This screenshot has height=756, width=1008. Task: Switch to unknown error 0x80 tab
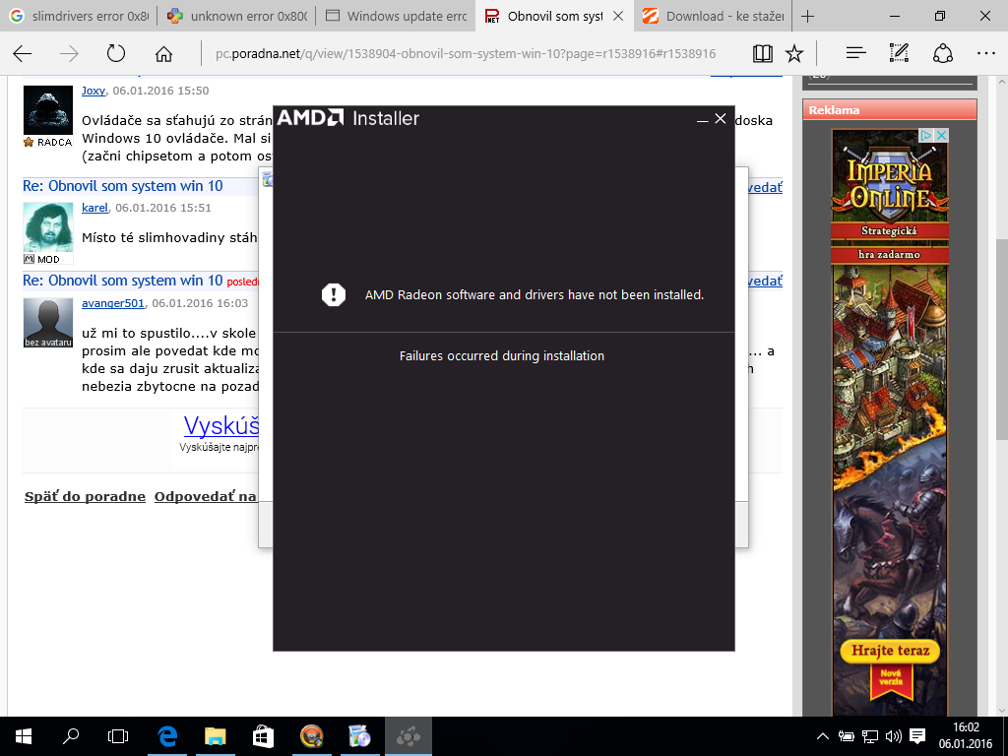[x=237, y=16]
